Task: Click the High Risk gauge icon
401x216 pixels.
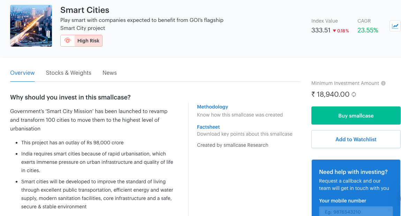Action: [68, 41]
